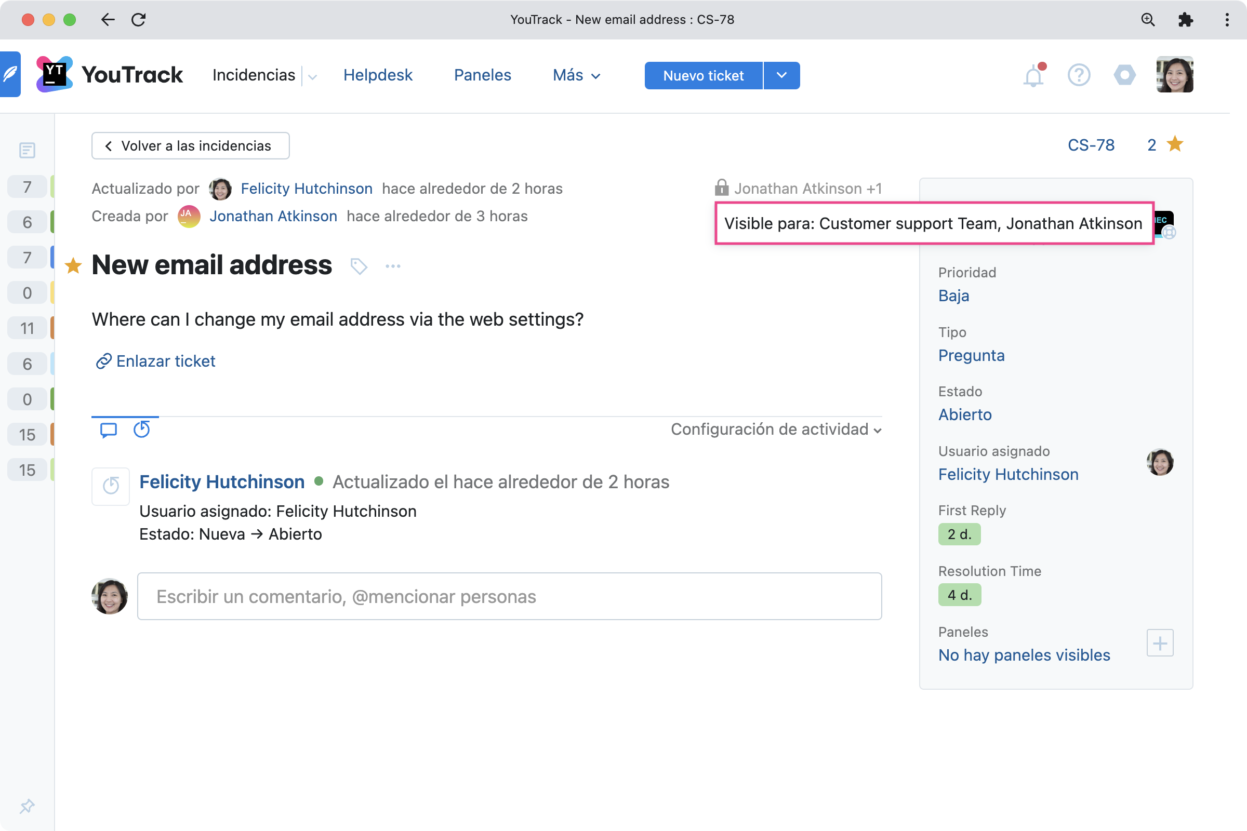
Task: Open the three-dots issue actions menu
Action: pos(393,266)
